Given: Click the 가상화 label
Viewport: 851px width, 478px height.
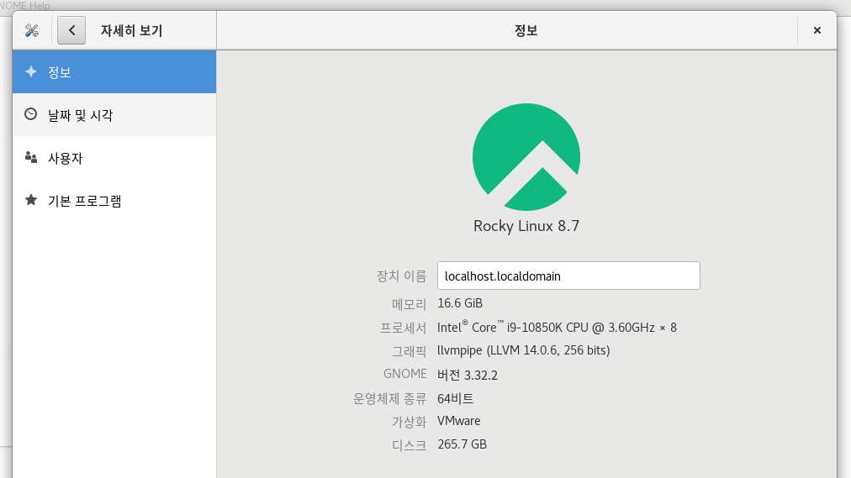Looking at the screenshot, I should point(410,422).
